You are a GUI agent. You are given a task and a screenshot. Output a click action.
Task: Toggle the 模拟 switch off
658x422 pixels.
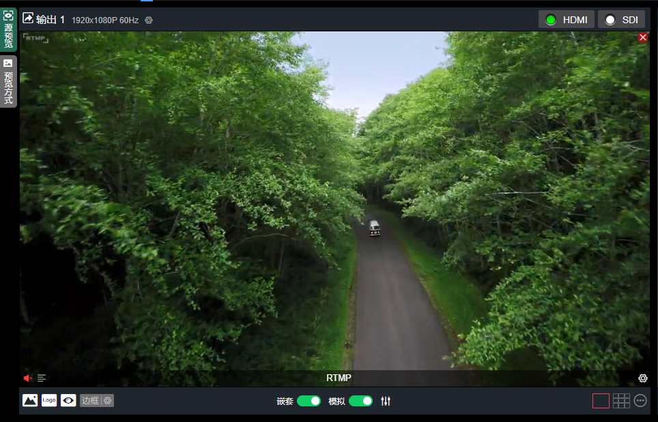[x=360, y=401]
